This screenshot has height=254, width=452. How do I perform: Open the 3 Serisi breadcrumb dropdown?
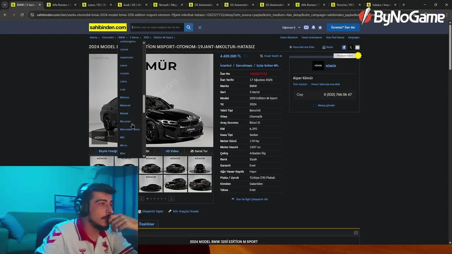click(x=135, y=37)
